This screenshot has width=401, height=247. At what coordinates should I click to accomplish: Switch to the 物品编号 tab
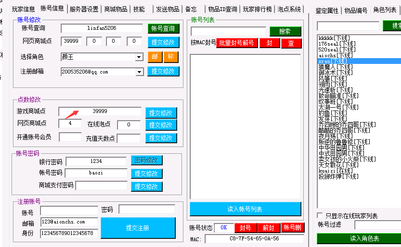[x=356, y=11]
